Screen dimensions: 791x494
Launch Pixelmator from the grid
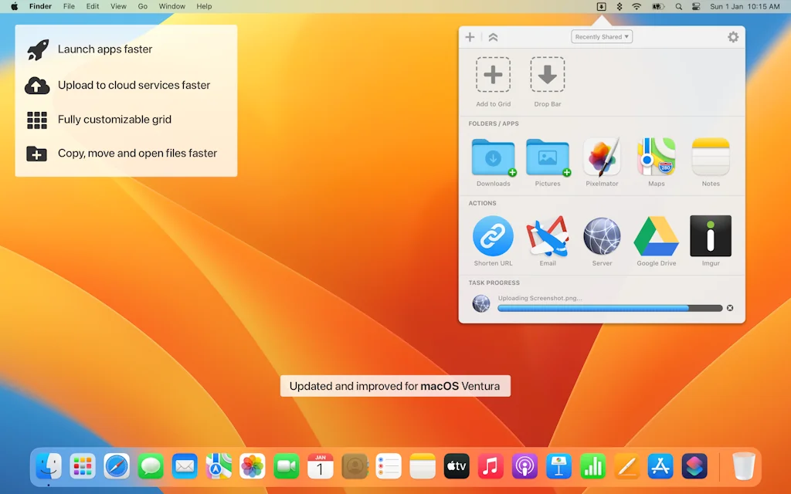(602, 157)
